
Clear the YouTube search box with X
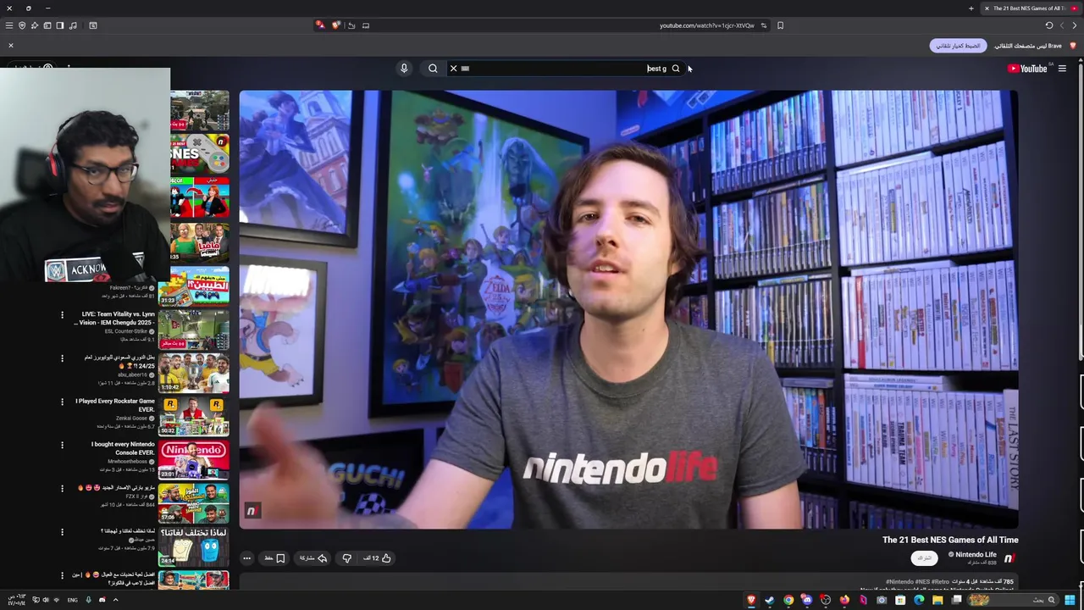point(453,69)
